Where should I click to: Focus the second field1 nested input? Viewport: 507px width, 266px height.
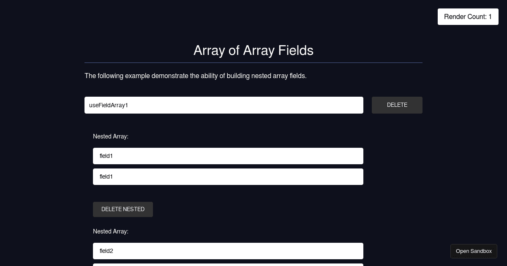pyautogui.click(x=228, y=176)
